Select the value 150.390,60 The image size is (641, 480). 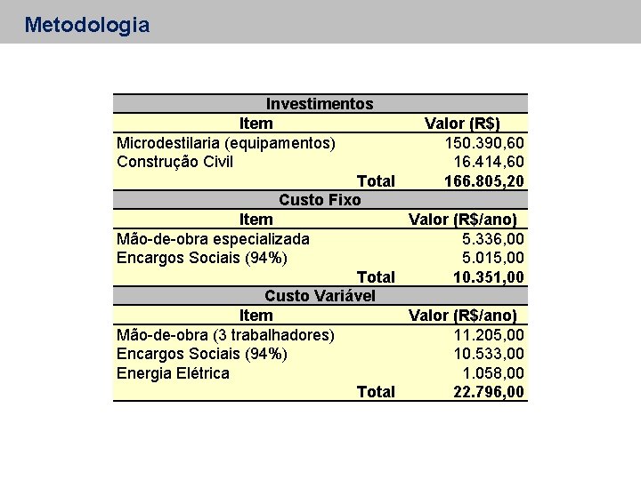[x=484, y=143]
